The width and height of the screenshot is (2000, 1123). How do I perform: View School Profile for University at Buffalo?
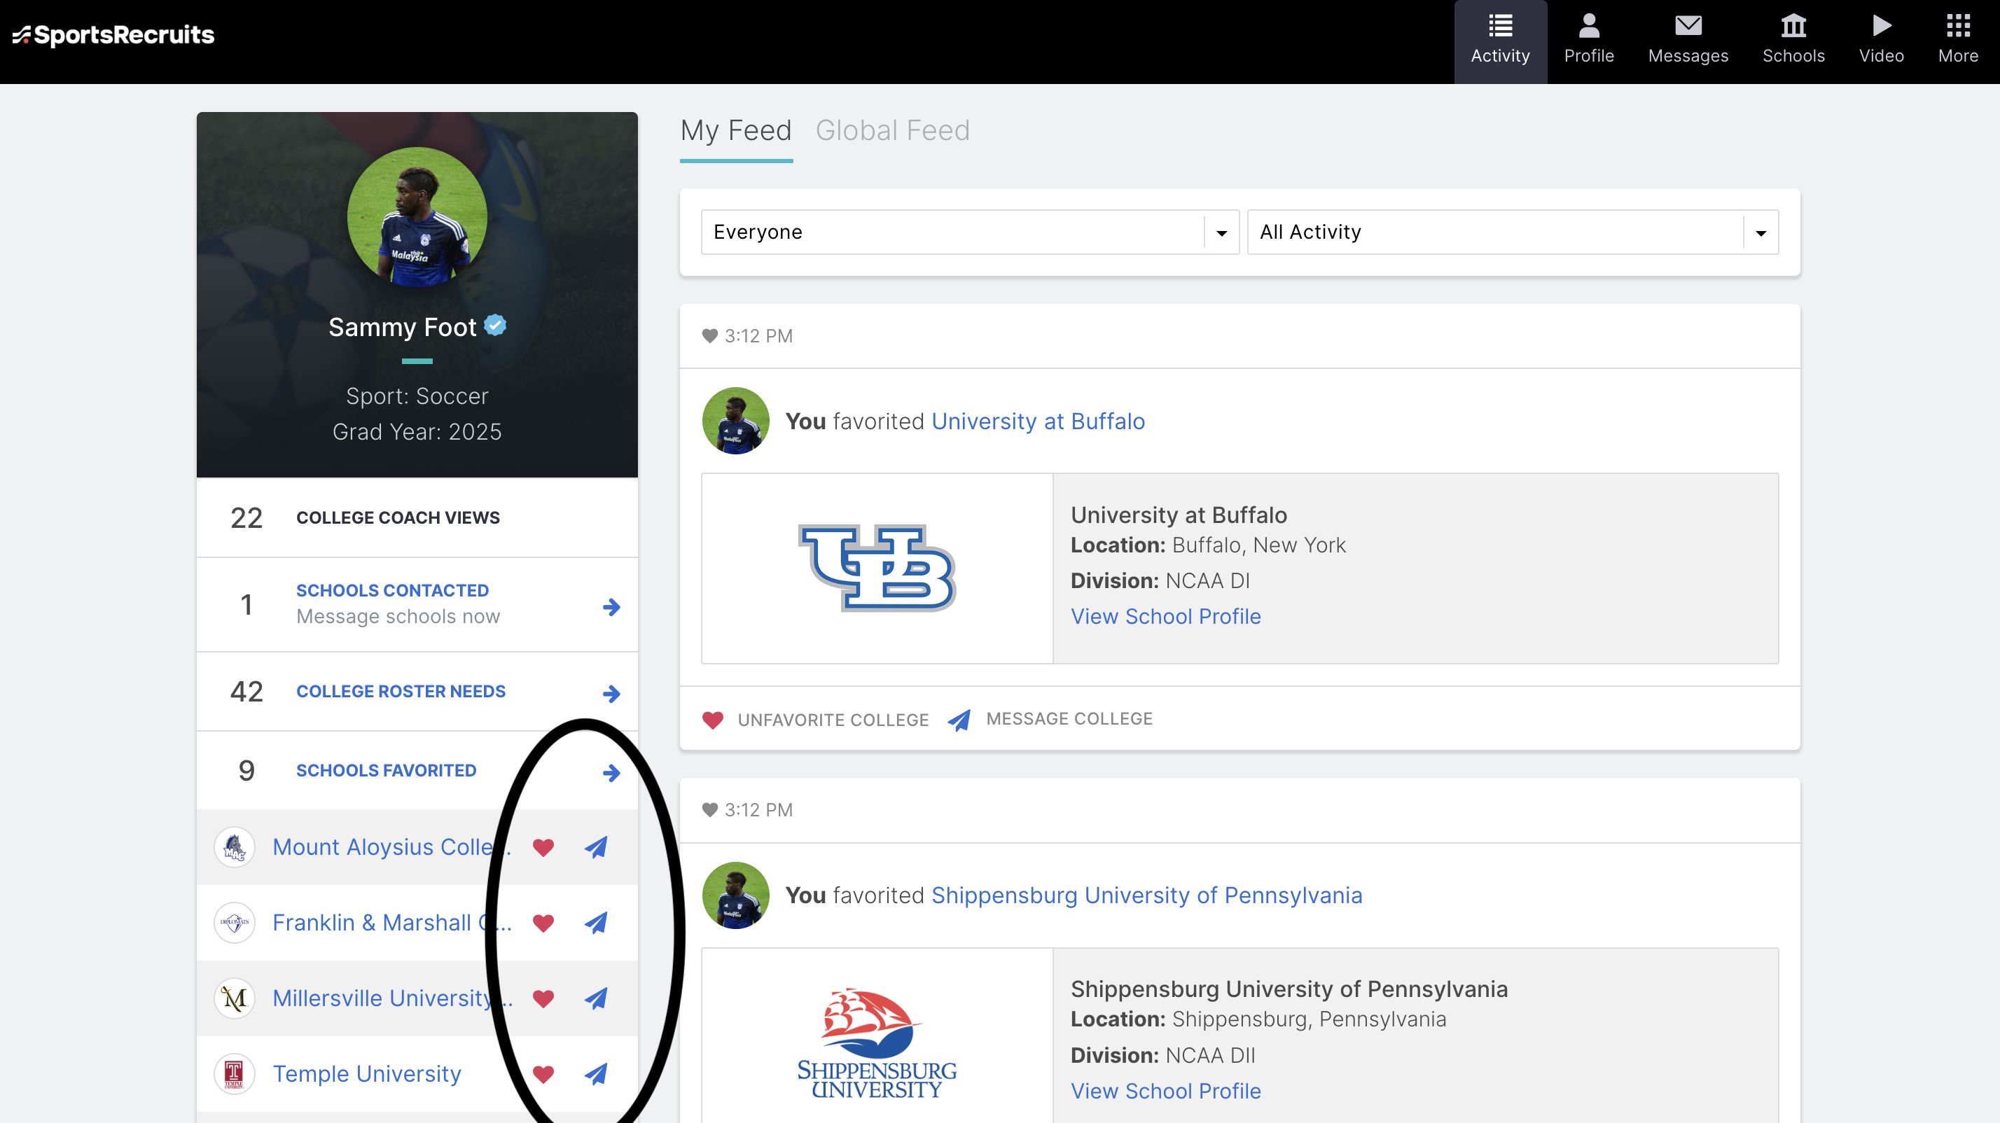tap(1165, 616)
